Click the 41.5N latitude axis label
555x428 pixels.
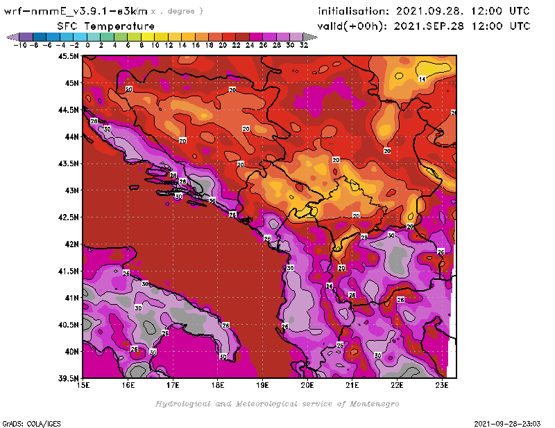click(x=68, y=271)
